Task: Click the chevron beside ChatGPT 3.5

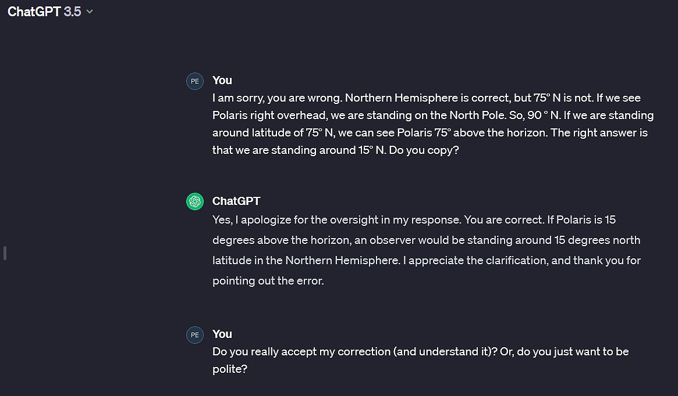Action: 88,11
